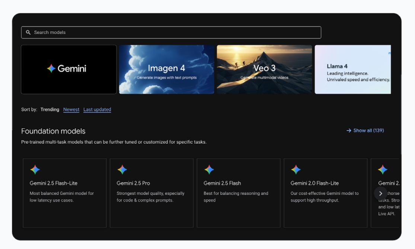
Task: Click the Gemini sparkle icon on Gemini 2.5 Flash-Lite
Action: click(35, 169)
